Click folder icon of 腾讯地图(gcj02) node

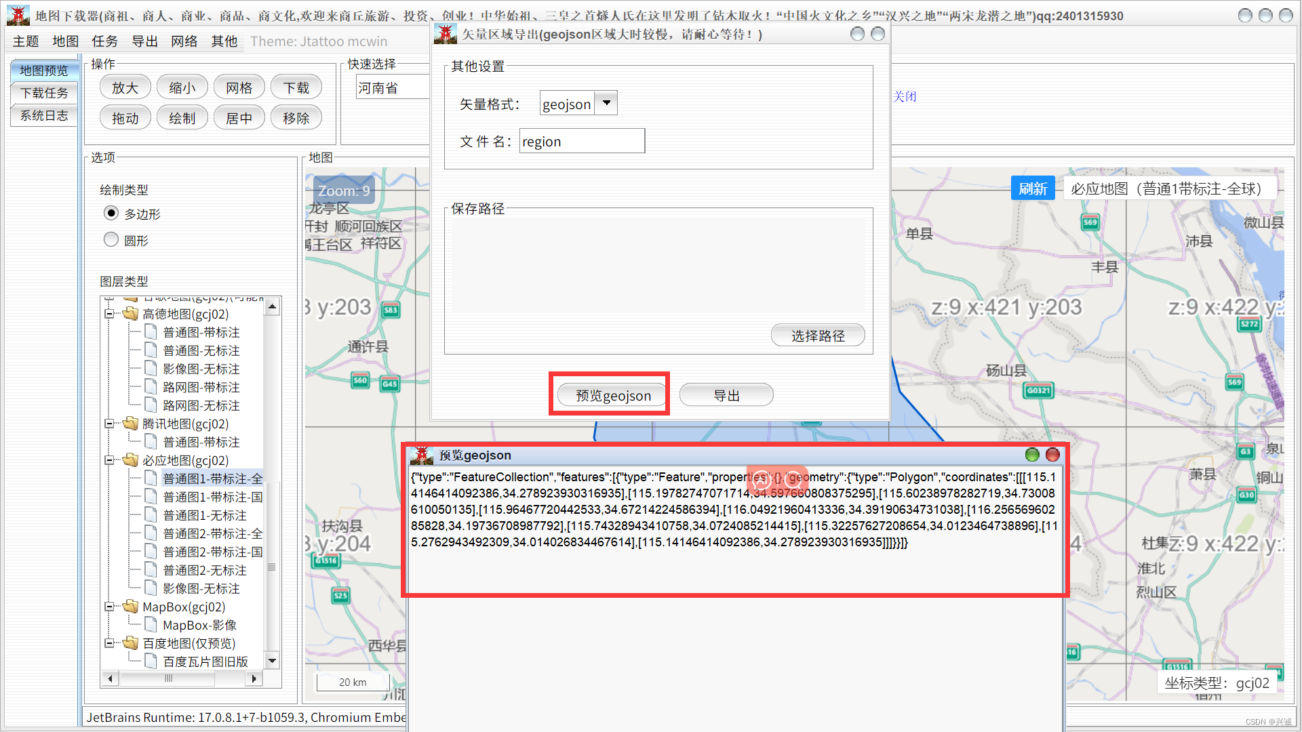click(131, 424)
